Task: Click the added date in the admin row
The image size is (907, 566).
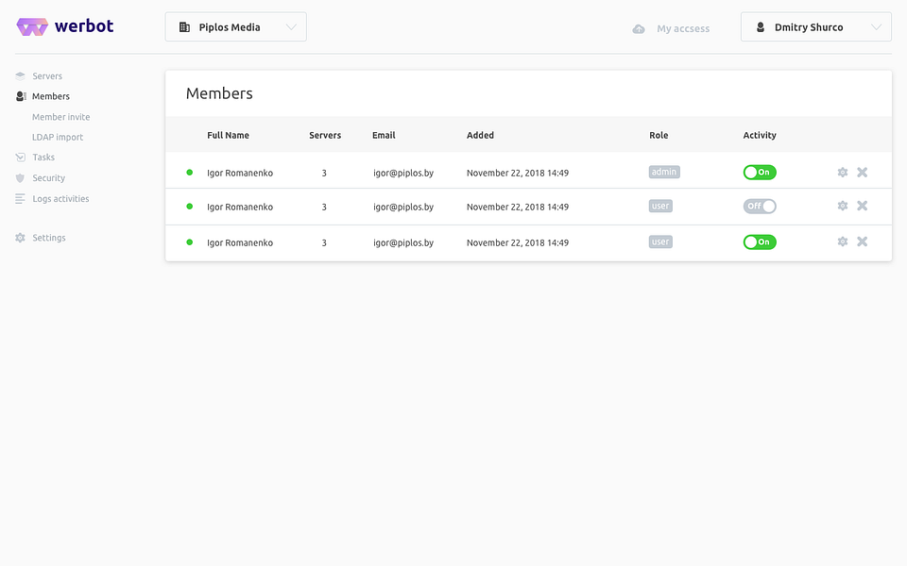Action: pyautogui.click(x=518, y=173)
